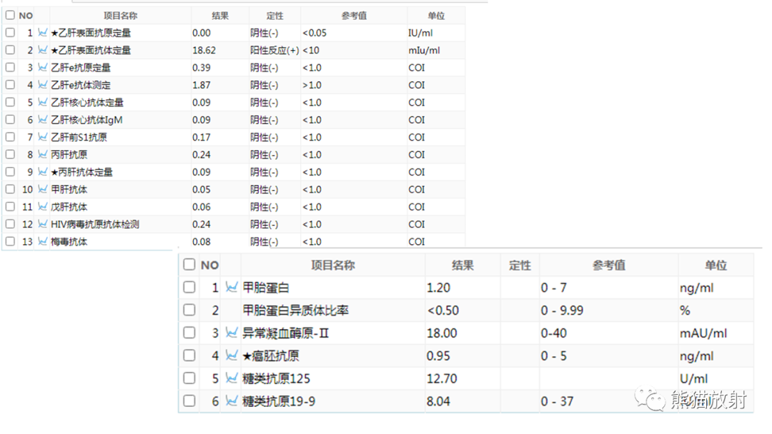Select reference value <0.05

coord(315,33)
